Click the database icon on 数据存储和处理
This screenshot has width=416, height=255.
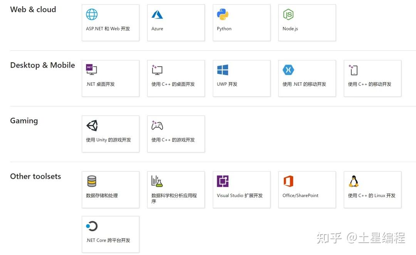(x=92, y=181)
